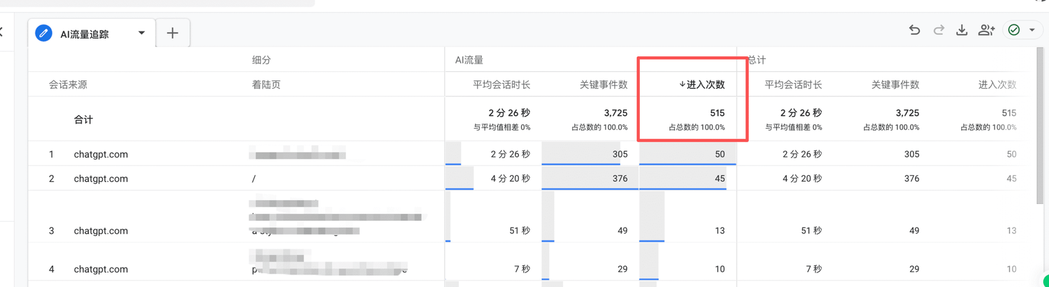Click the redo arrow icon
The width and height of the screenshot is (1049, 287).
click(939, 30)
